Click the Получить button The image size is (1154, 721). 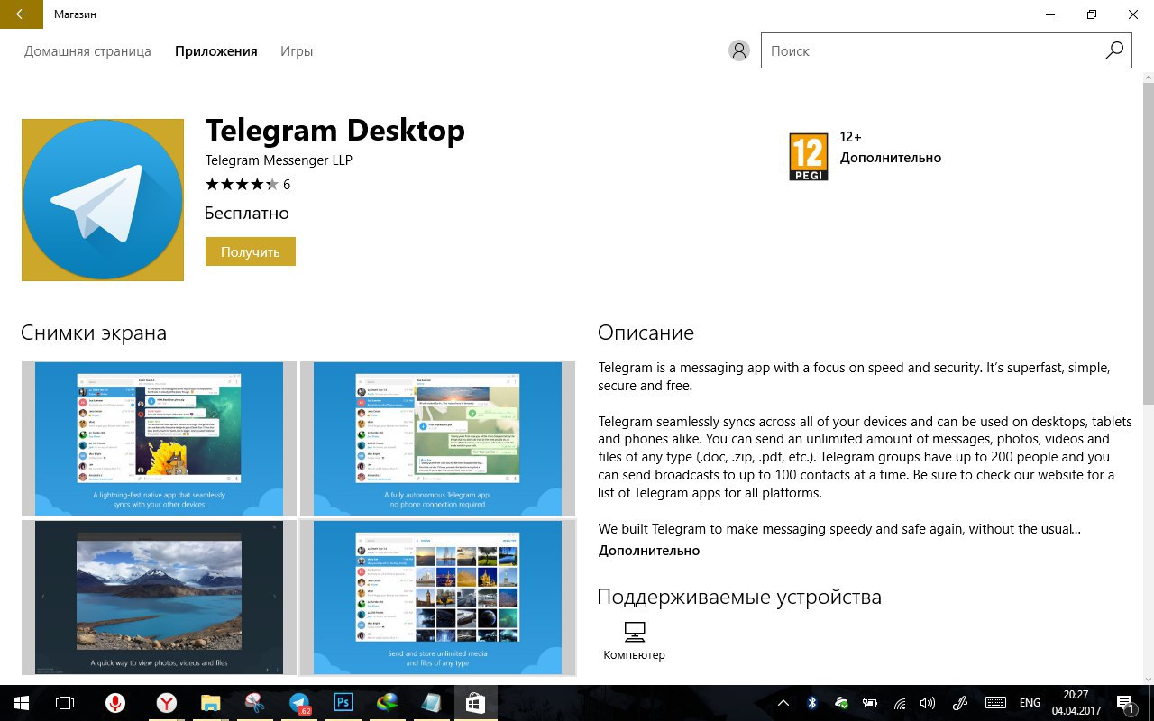coord(251,252)
